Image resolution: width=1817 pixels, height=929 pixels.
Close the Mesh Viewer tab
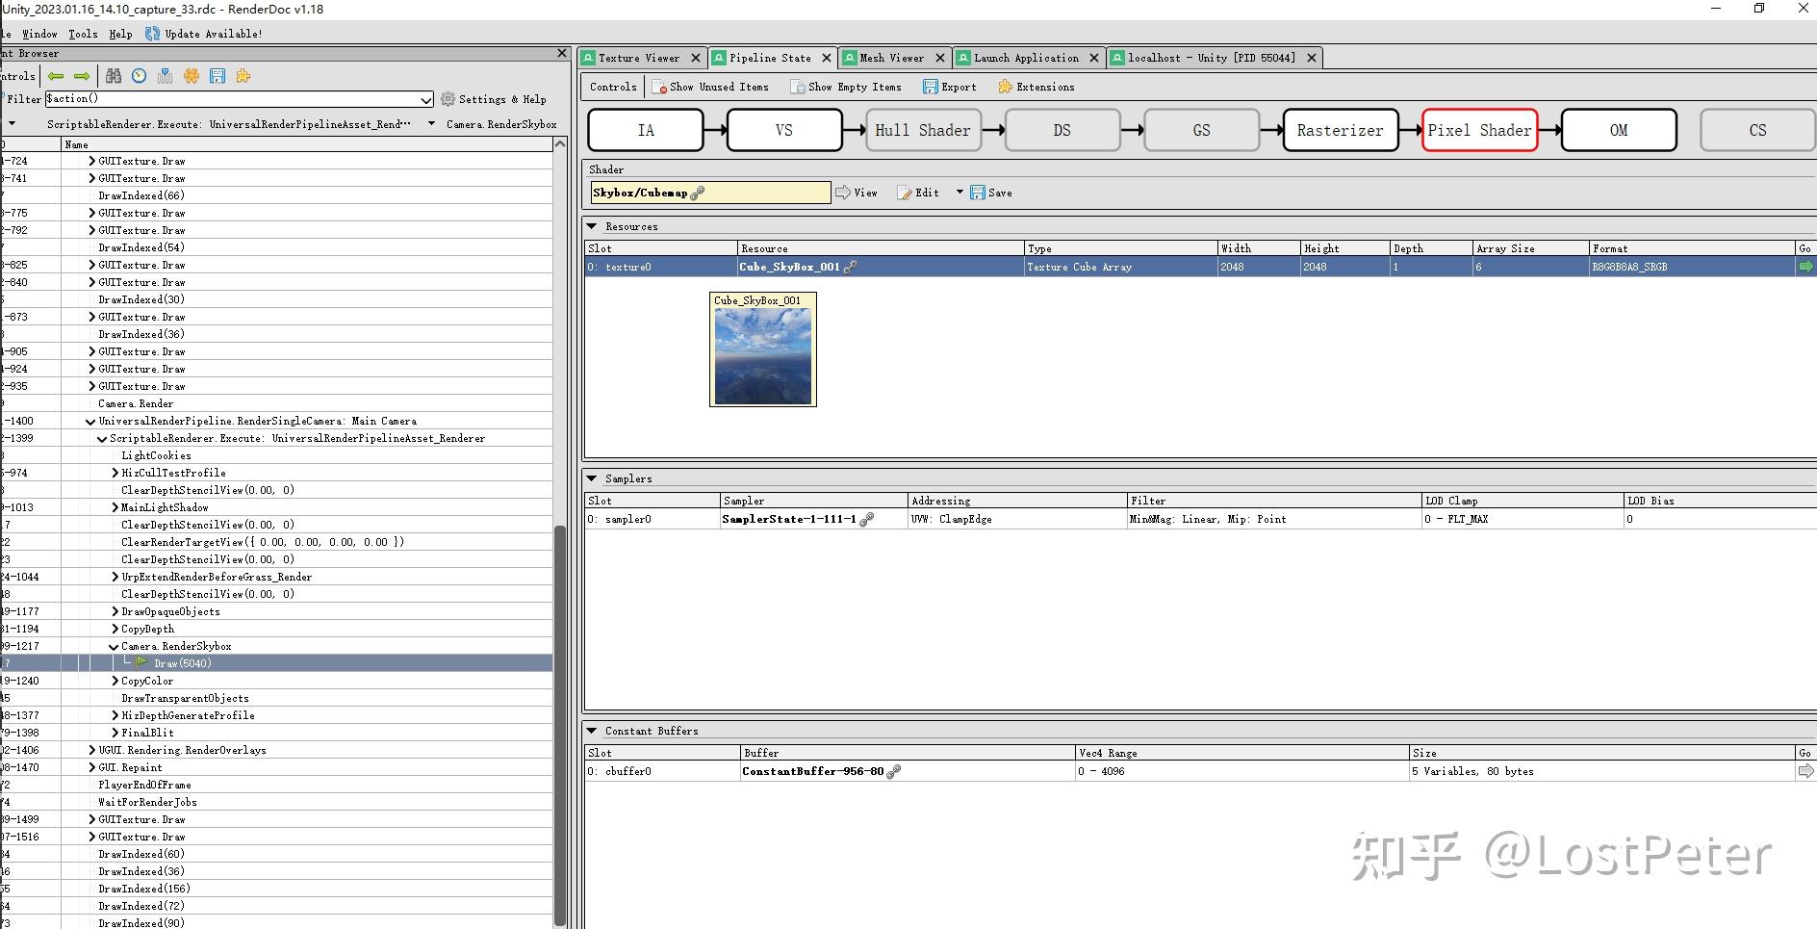point(940,58)
